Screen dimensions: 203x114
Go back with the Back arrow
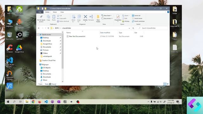coord(39,28)
